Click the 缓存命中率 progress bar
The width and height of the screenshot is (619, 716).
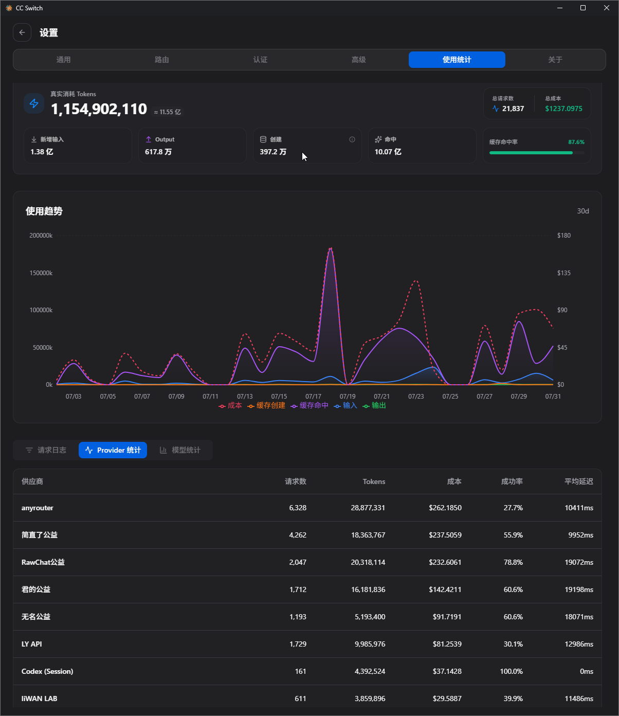click(x=537, y=153)
